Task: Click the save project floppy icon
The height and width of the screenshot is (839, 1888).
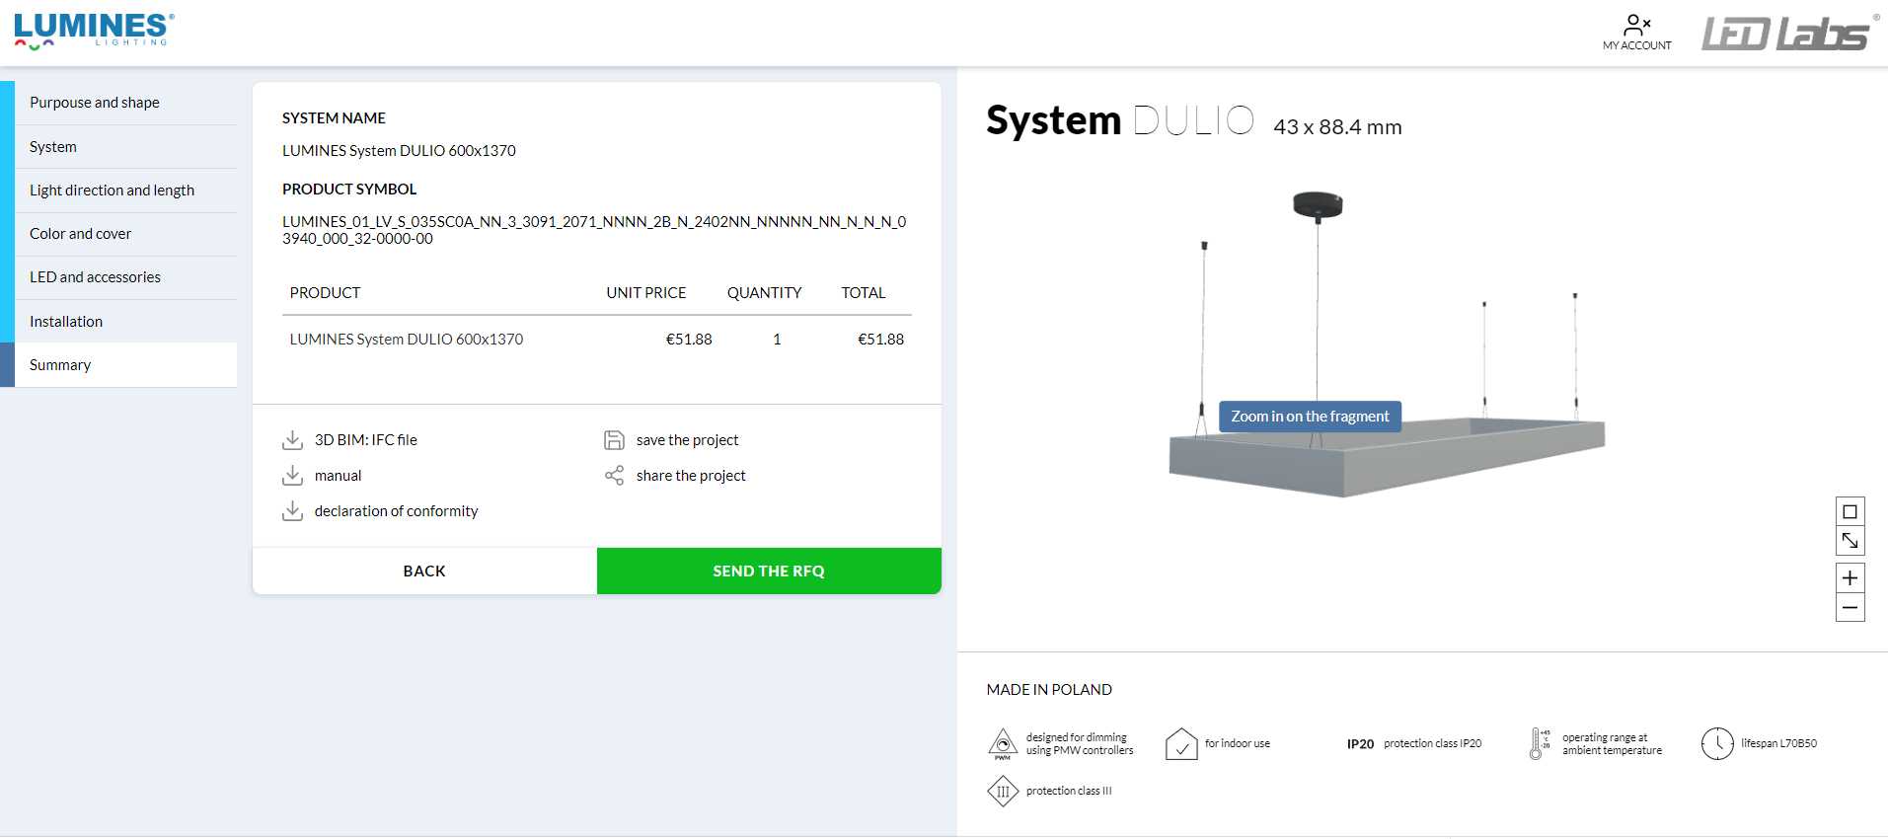Action: coord(614,440)
